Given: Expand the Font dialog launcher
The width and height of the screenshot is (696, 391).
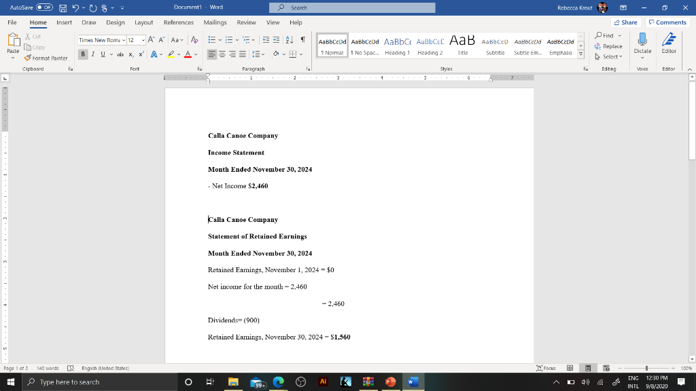Looking at the screenshot, I should click(200, 69).
